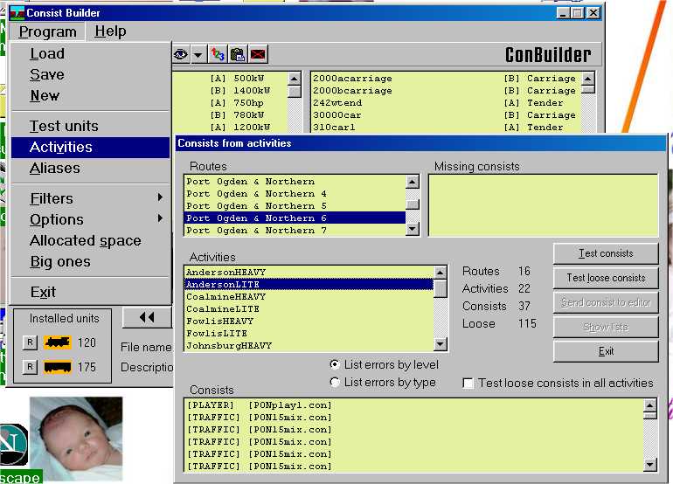The image size is (673, 484).
Task: Select route Port Ogden & Northern 6
Action: pyautogui.click(x=295, y=218)
